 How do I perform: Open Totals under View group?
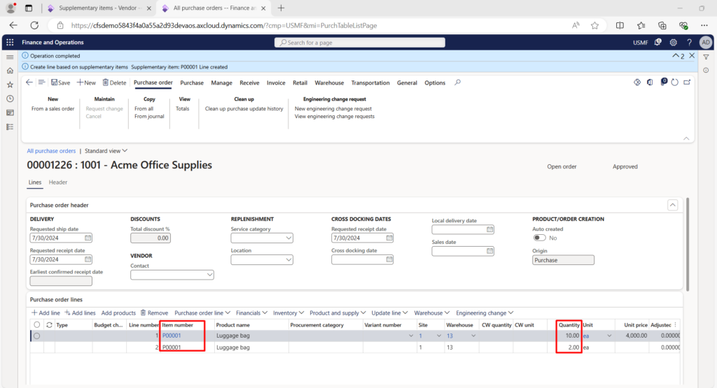click(183, 108)
